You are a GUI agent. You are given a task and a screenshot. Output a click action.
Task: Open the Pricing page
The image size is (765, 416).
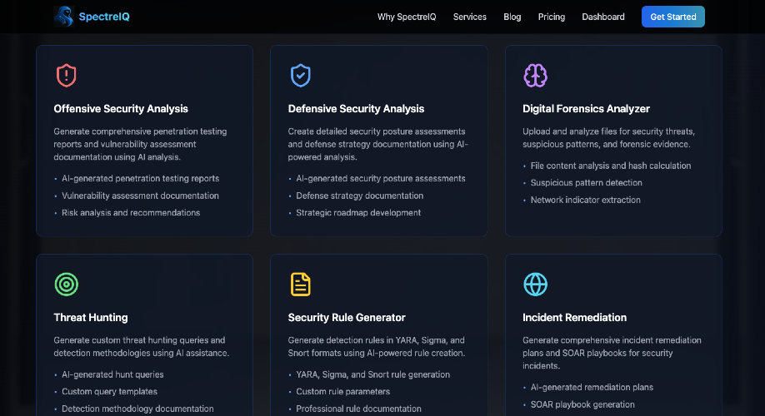(x=552, y=17)
